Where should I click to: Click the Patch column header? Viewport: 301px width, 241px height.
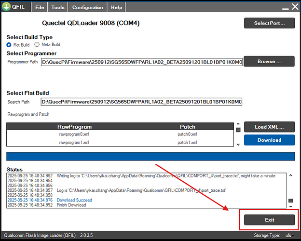click(x=188, y=127)
